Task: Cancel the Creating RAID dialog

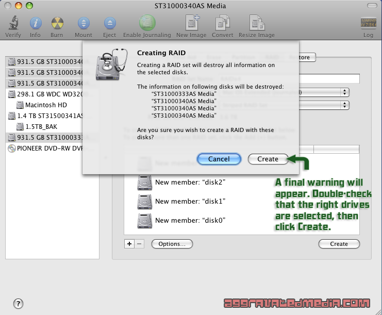Action: click(x=219, y=159)
